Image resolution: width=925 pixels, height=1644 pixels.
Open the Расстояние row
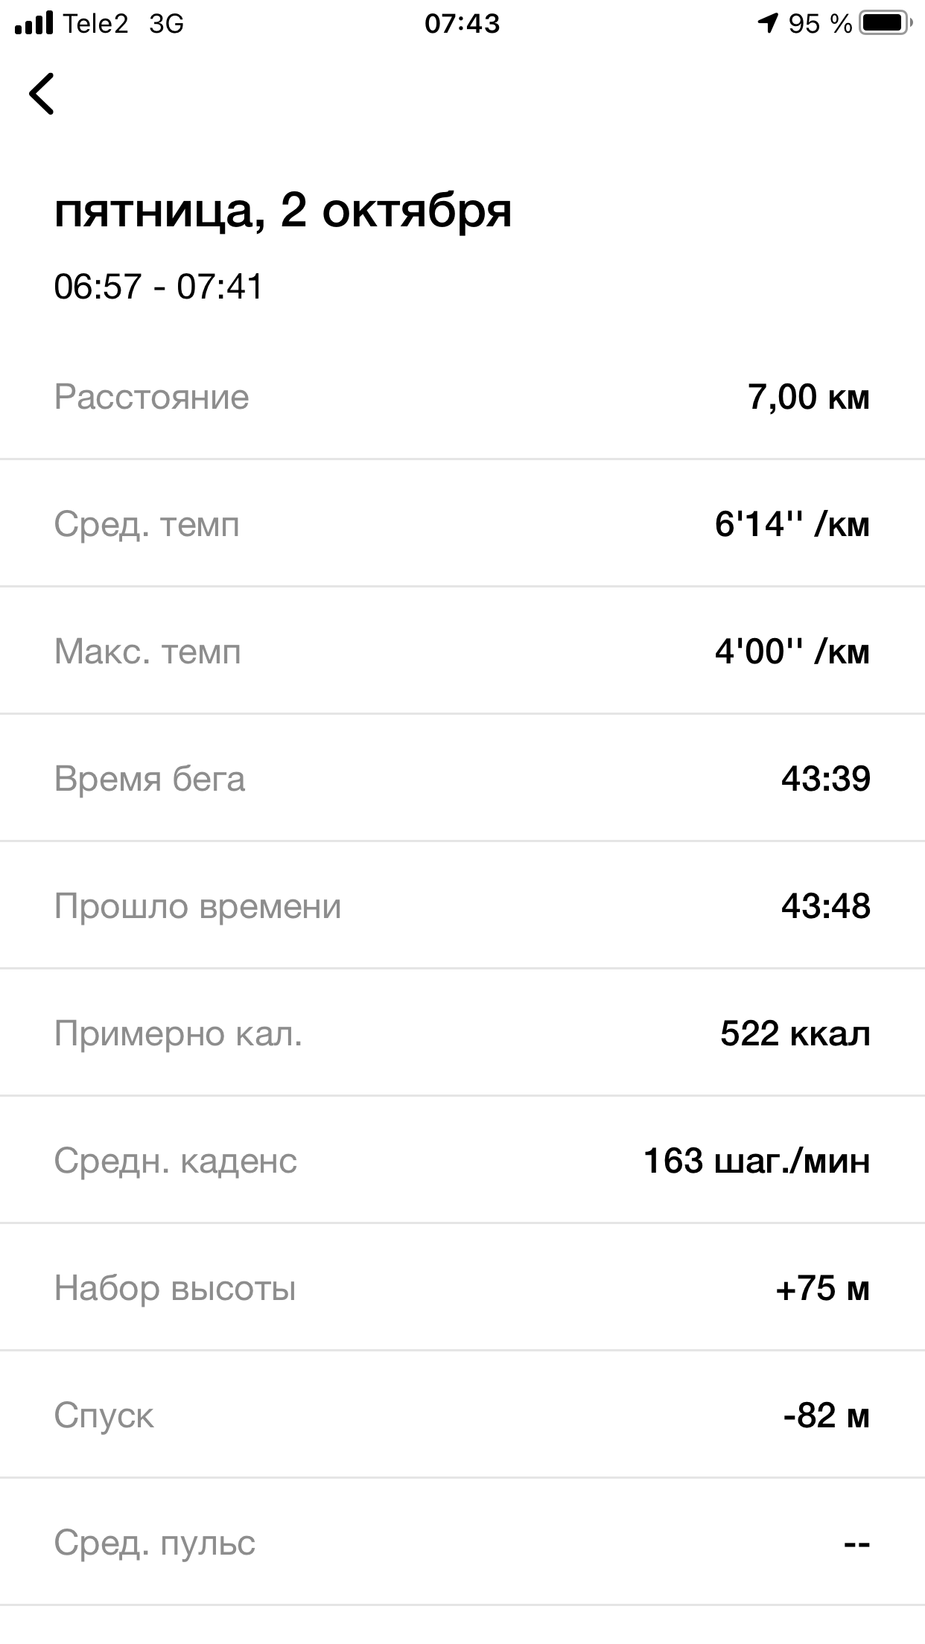tap(462, 397)
